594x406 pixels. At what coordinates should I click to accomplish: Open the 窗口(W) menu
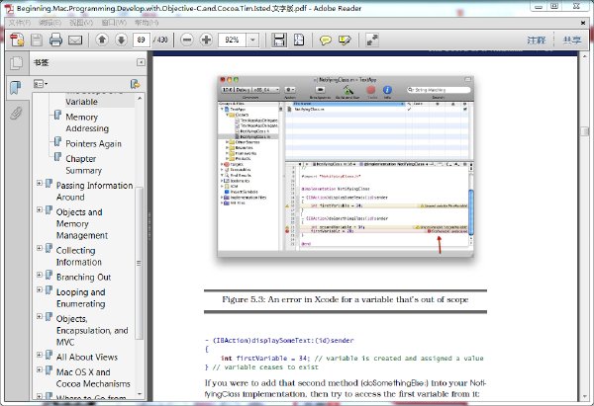[x=114, y=23]
